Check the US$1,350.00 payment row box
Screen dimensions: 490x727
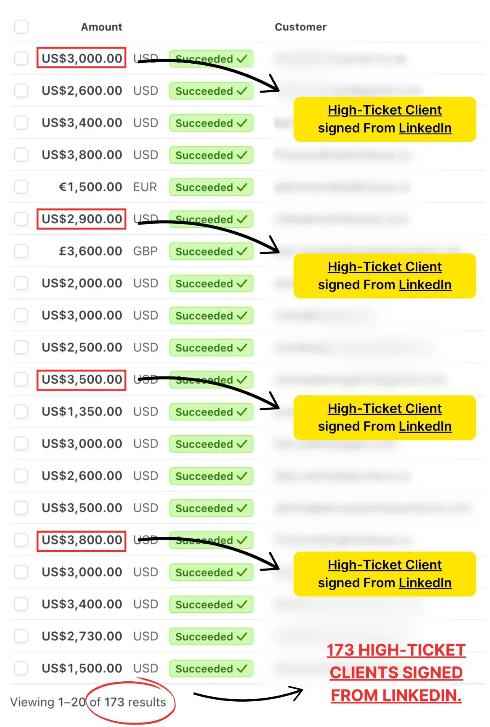point(21,411)
